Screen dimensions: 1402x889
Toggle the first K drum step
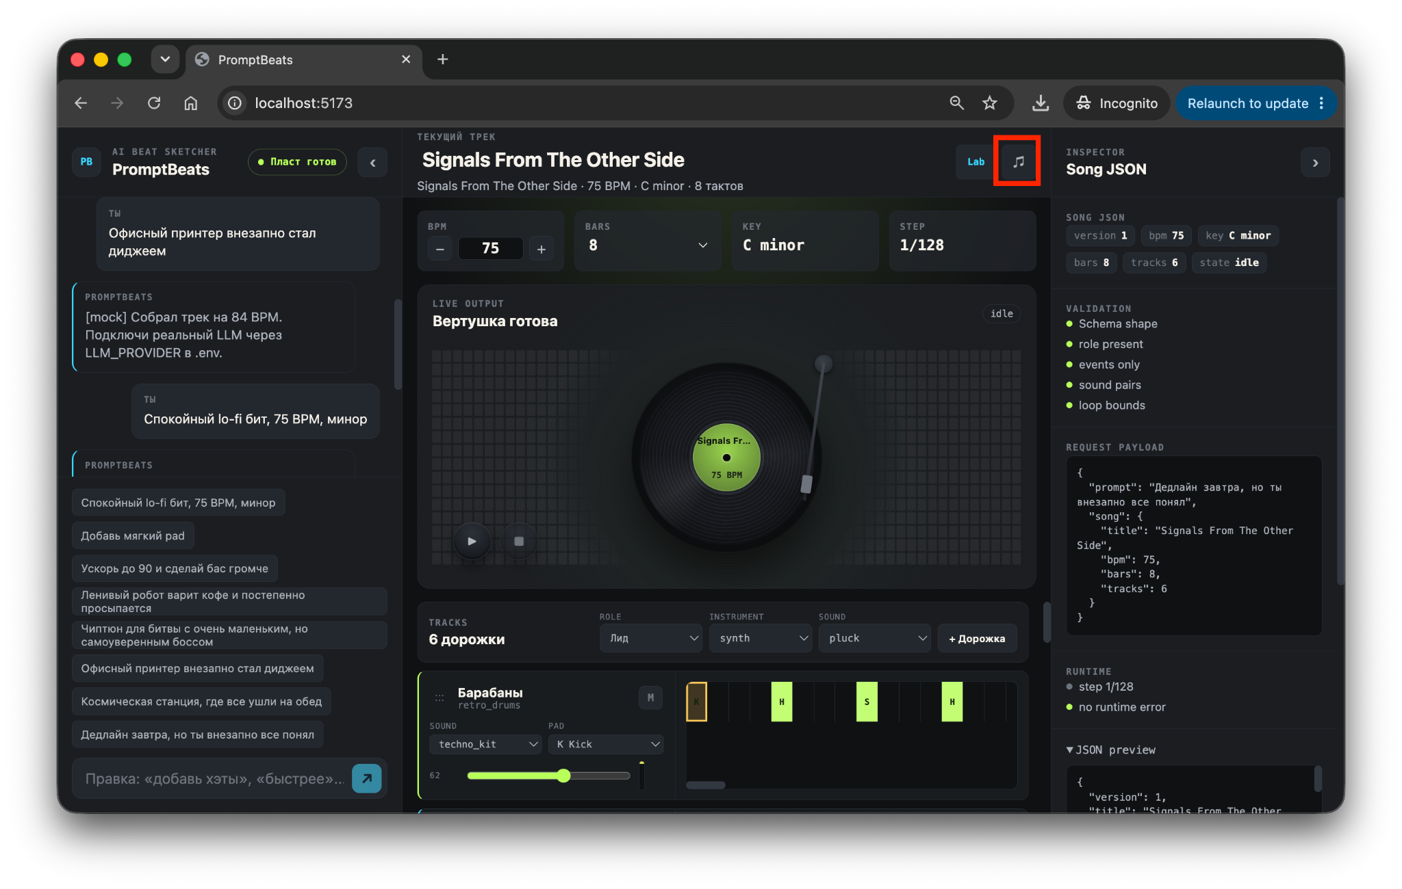pyautogui.click(x=696, y=702)
